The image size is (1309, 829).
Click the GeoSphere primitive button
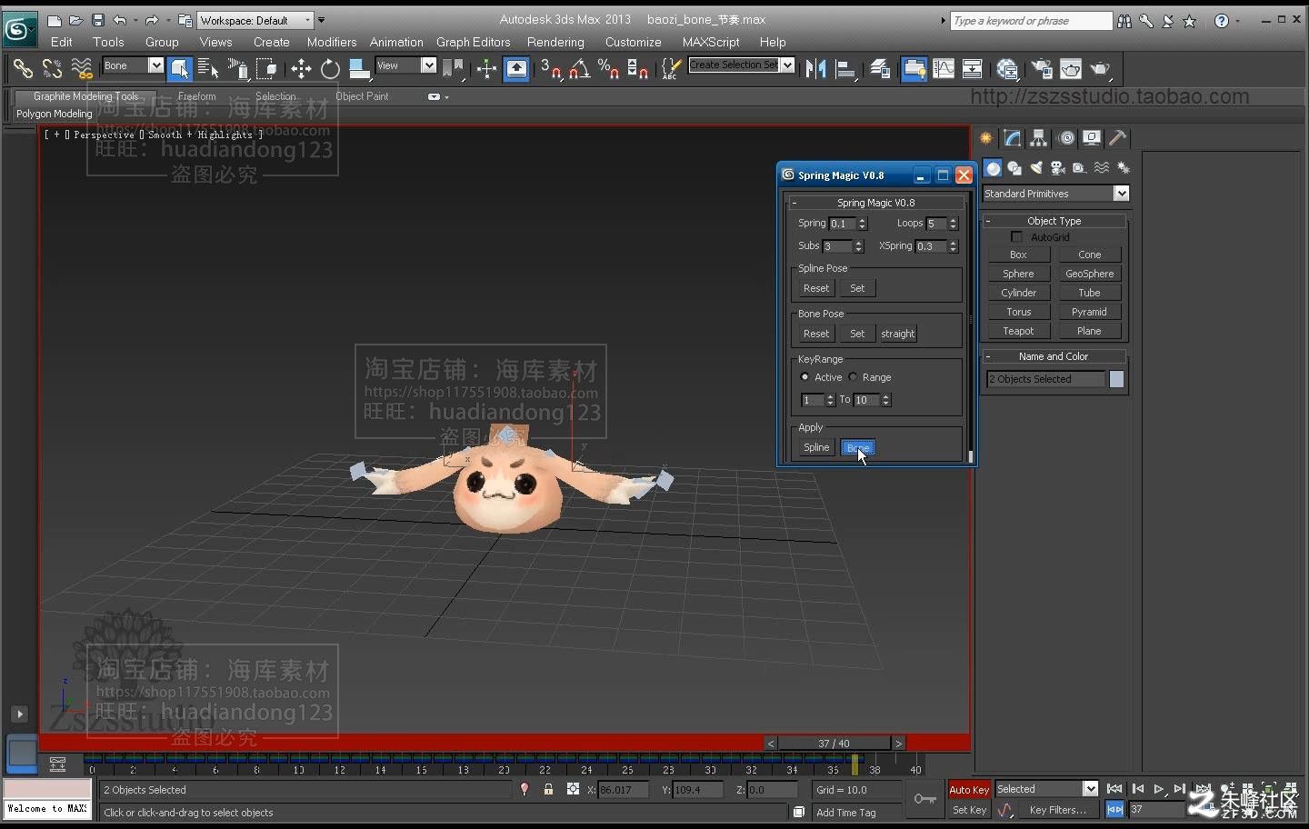tap(1089, 274)
